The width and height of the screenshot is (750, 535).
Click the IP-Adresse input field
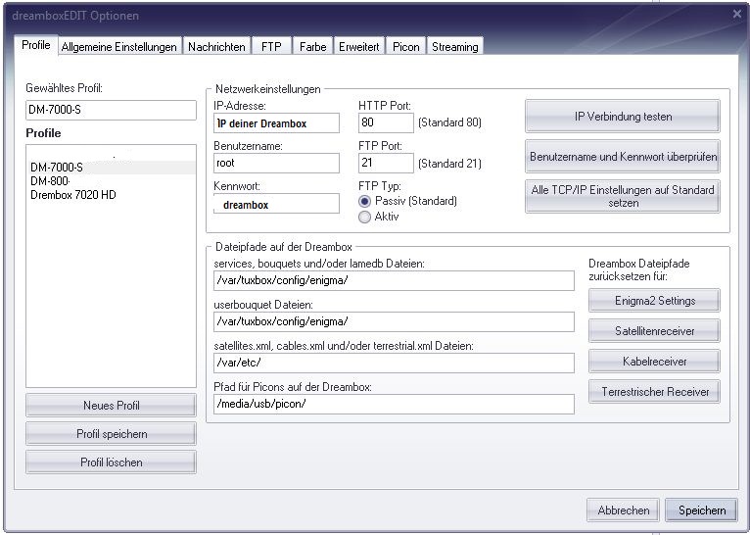tap(275, 122)
